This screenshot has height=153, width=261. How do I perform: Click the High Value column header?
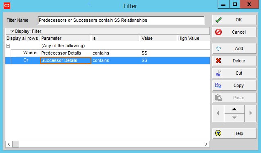193,39
